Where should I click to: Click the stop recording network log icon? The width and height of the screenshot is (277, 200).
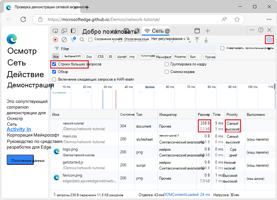[55, 40]
